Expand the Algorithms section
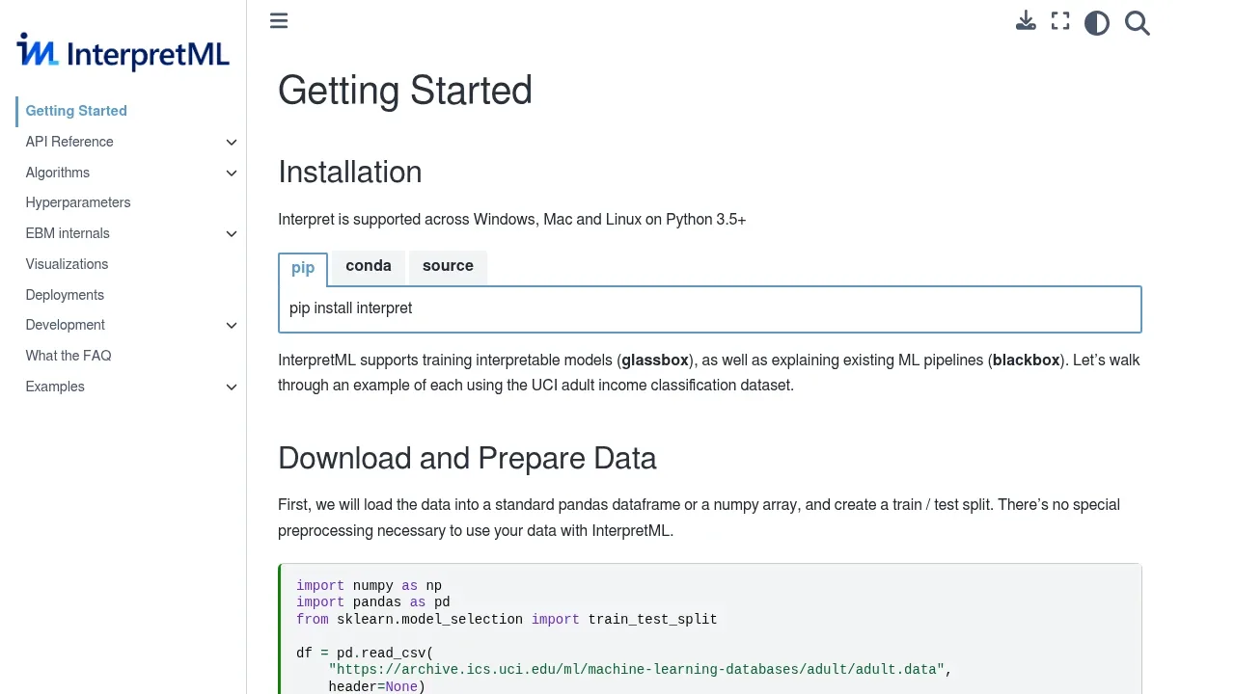The image size is (1235, 694). pyautogui.click(x=232, y=173)
